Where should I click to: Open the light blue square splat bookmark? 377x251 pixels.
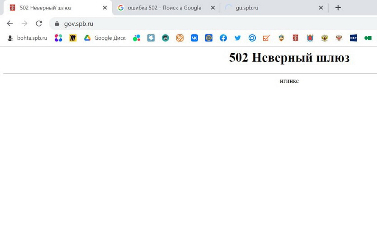point(151,38)
